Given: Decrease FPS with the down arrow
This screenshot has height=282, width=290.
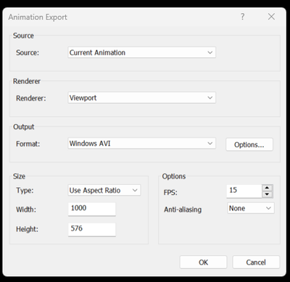Looking at the screenshot, I should [268, 194].
